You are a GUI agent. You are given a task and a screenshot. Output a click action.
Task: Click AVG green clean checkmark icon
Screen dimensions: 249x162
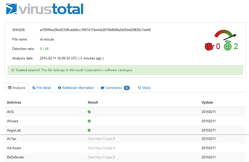[89, 112]
